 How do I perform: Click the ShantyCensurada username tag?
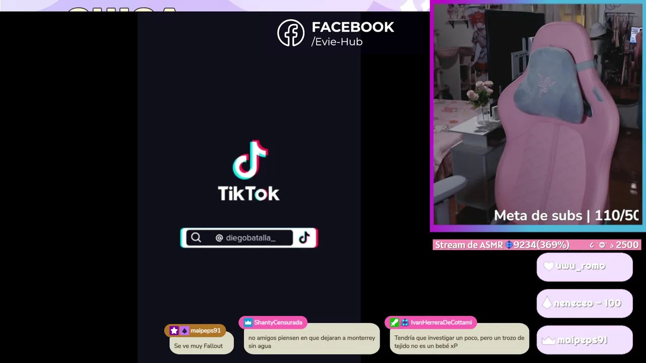coord(273,323)
